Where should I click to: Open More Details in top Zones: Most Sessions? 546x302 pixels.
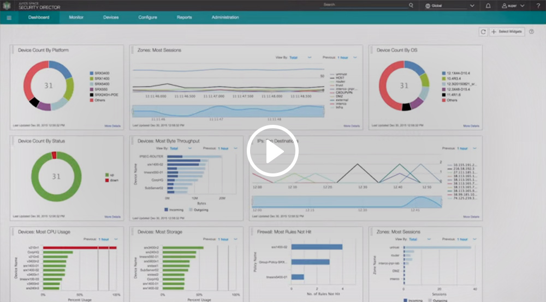[351, 126]
